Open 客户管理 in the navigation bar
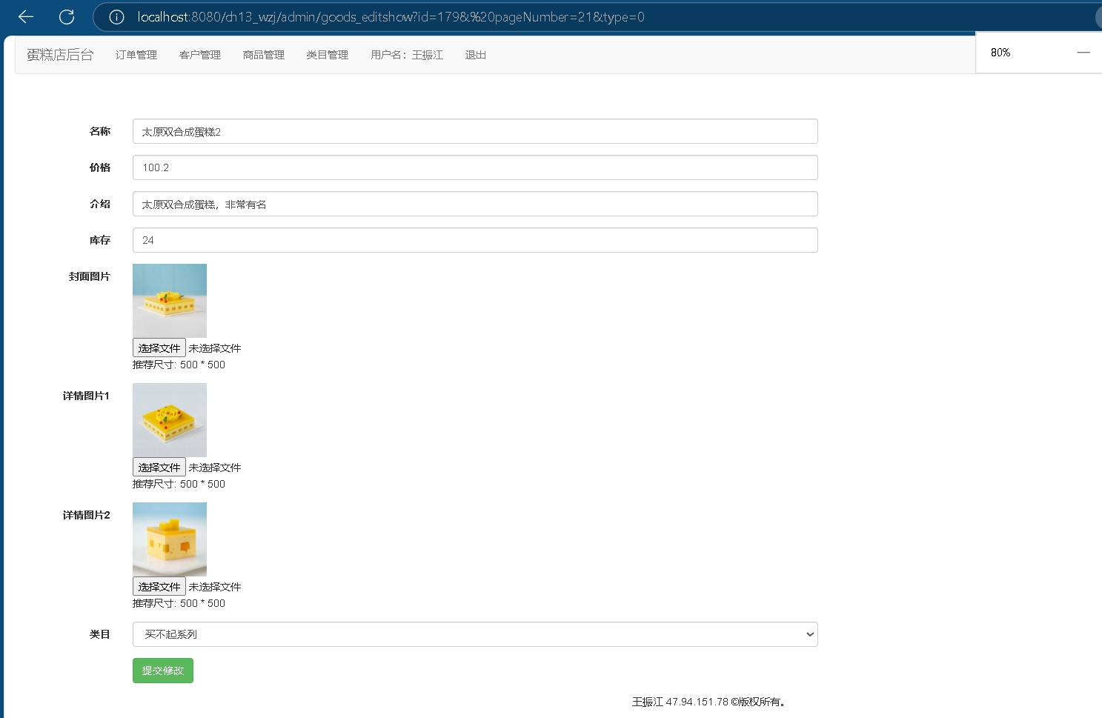Screen dimensions: 1102x718 coord(200,55)
